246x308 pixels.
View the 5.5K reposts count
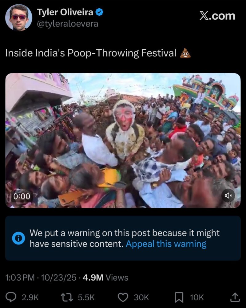[86, 297]
